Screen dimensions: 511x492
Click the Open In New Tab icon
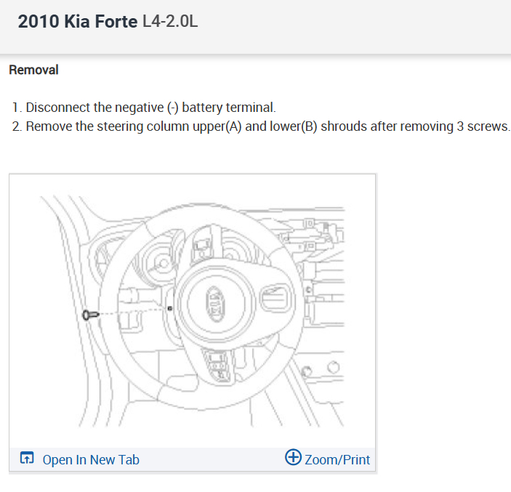pyautogui.click(x=27, y=459)
